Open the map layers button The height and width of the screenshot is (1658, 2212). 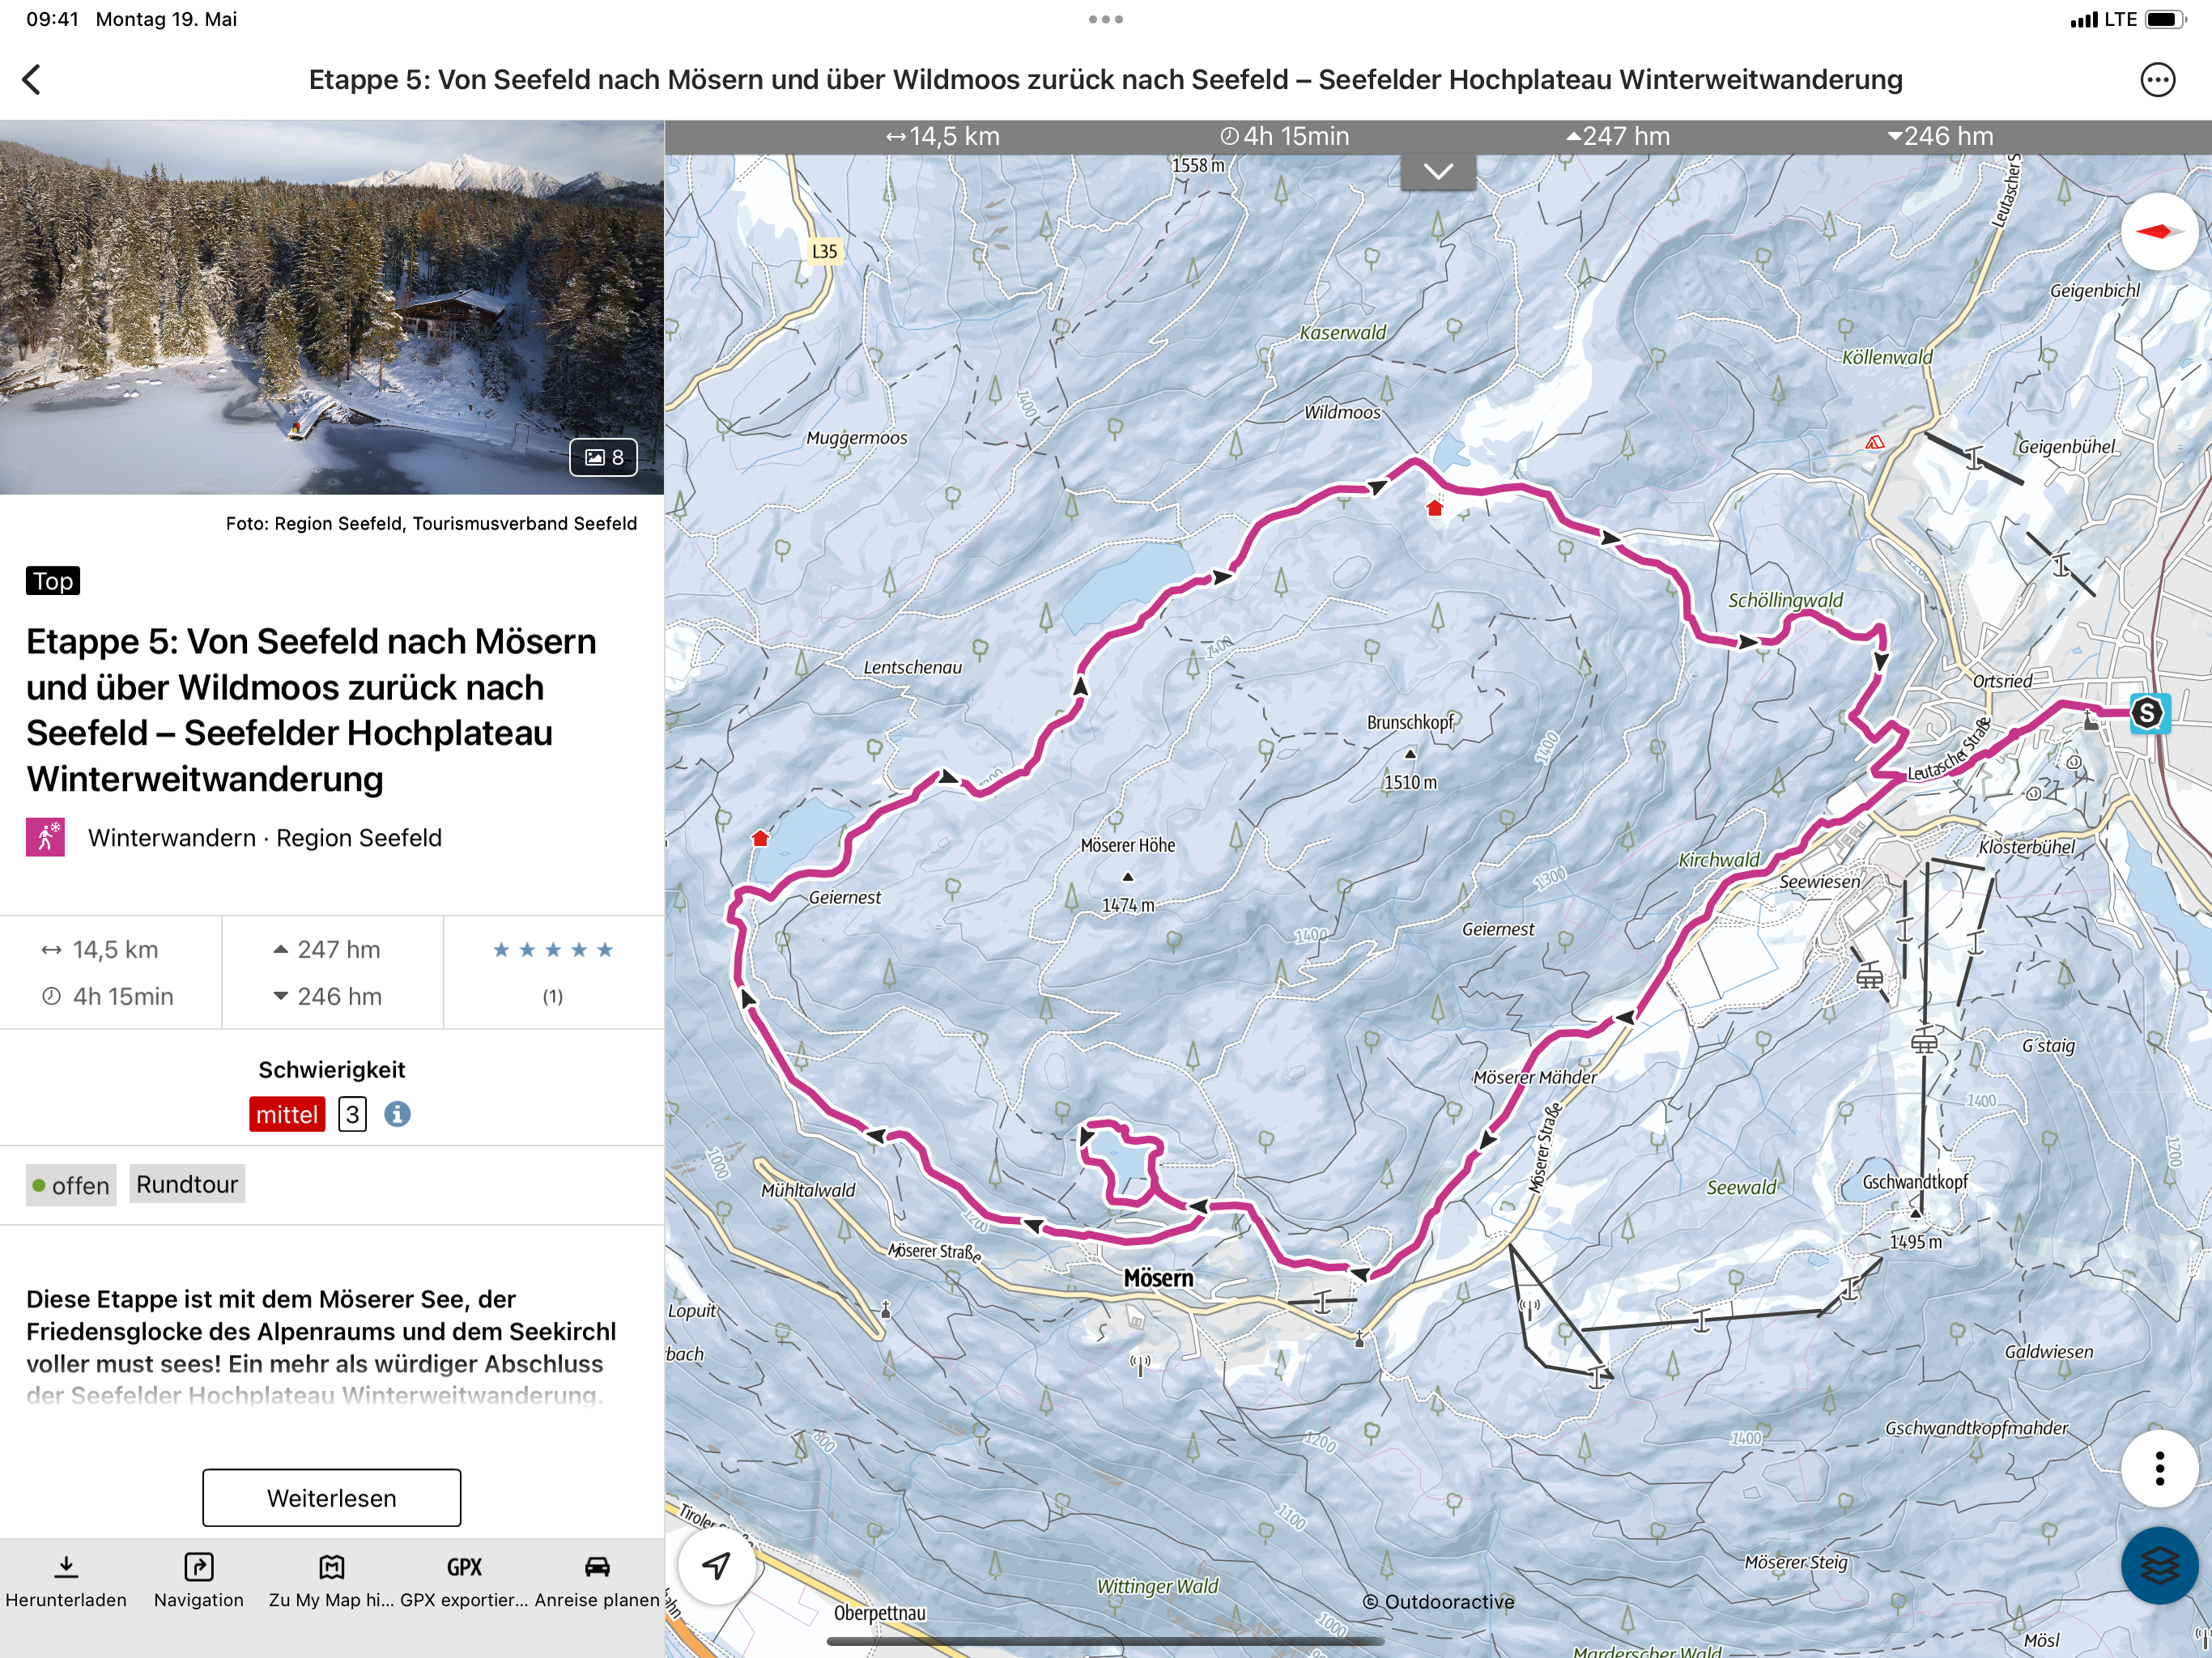(2159, 1565)
